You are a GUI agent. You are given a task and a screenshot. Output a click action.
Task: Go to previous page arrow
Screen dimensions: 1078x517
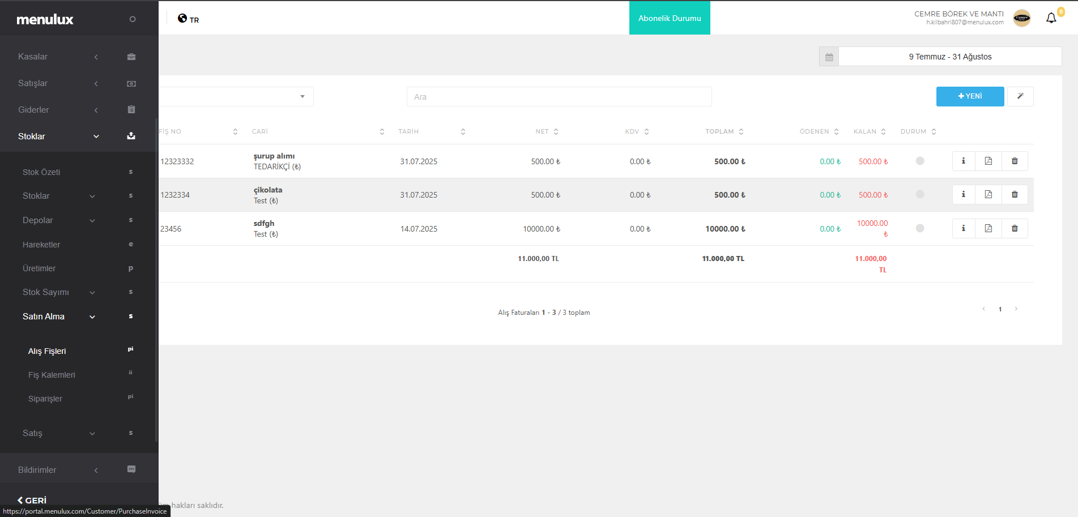point(984,309)
